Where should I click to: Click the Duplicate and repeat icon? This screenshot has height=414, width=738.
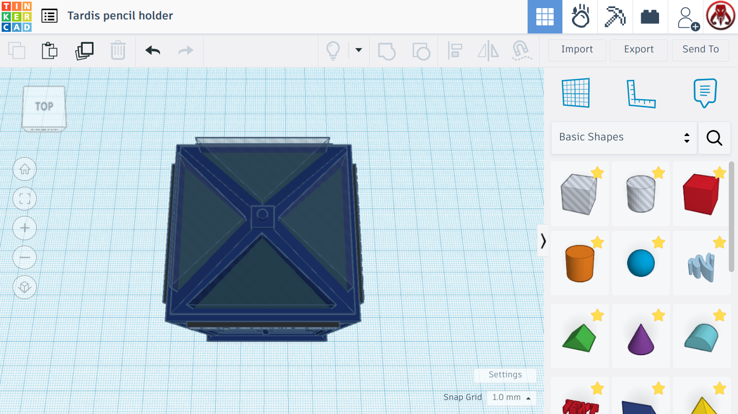84,51
